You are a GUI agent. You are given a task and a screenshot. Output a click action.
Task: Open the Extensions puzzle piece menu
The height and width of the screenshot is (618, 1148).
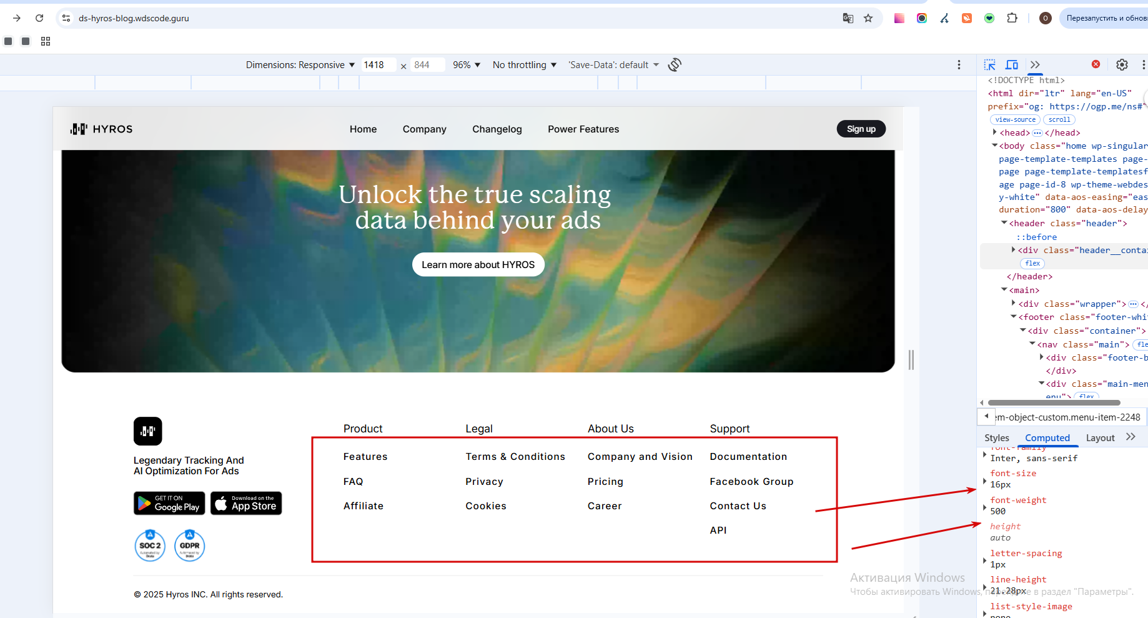pyautogui.click(x=1012, y=18)
